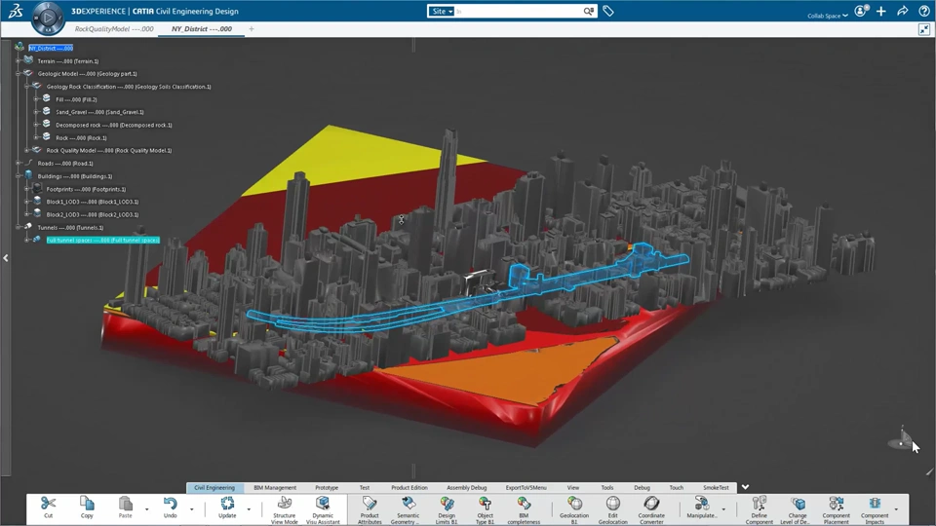Expand the Rock Quality Model node

pyautogui.click(x=27, y=150)
